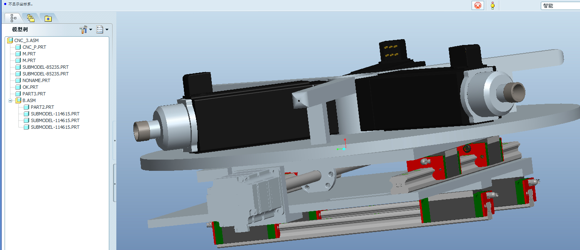Select CNC_P.PRT in the model tree
Image resolution: width=580 pixels, height=250 pixels.
click(x=30, y=47)
